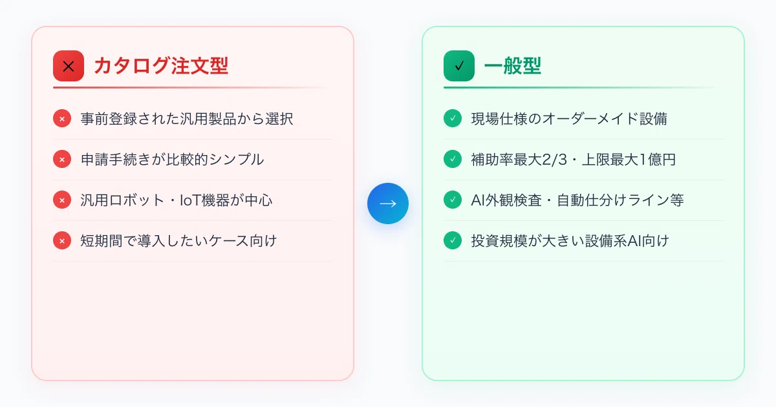Click the large green checkmark icon beside 一般型
The width and height of the screenshot is (776, 407).
point(459,66)
